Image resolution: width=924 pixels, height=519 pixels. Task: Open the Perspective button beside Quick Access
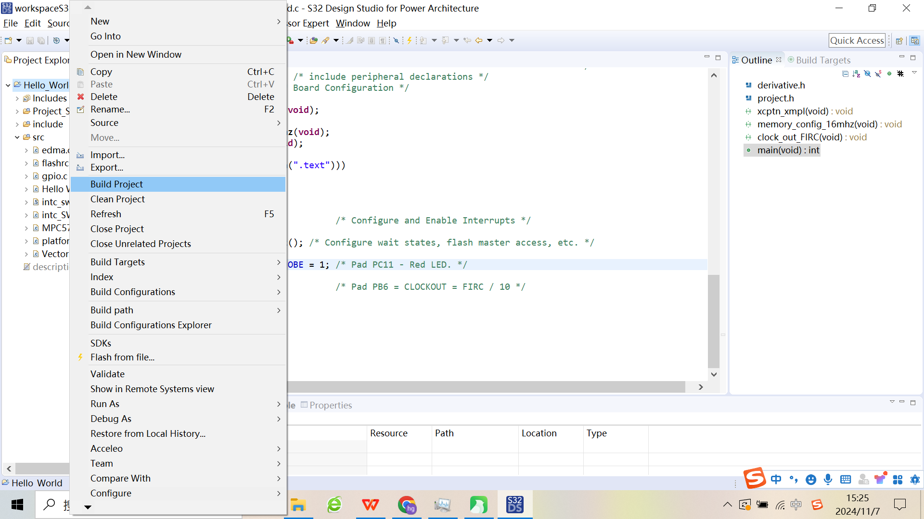tap(899, 41)
